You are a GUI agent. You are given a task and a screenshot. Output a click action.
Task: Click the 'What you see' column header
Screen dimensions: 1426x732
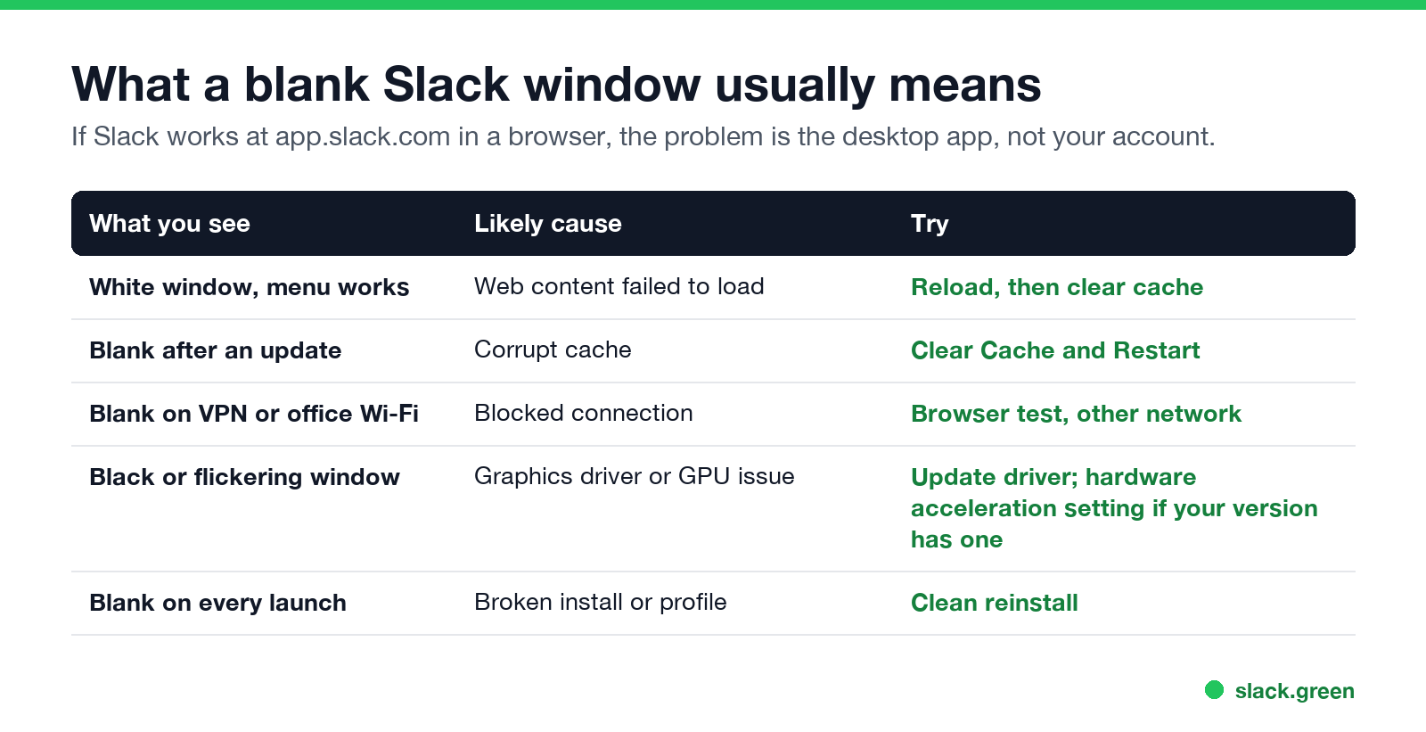pyautogui.click(x=169, y=224)
